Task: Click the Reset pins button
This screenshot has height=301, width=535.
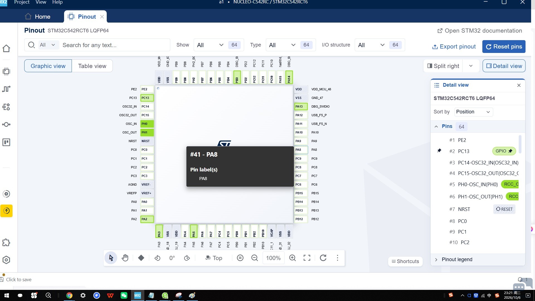Action: click(504, 47)
